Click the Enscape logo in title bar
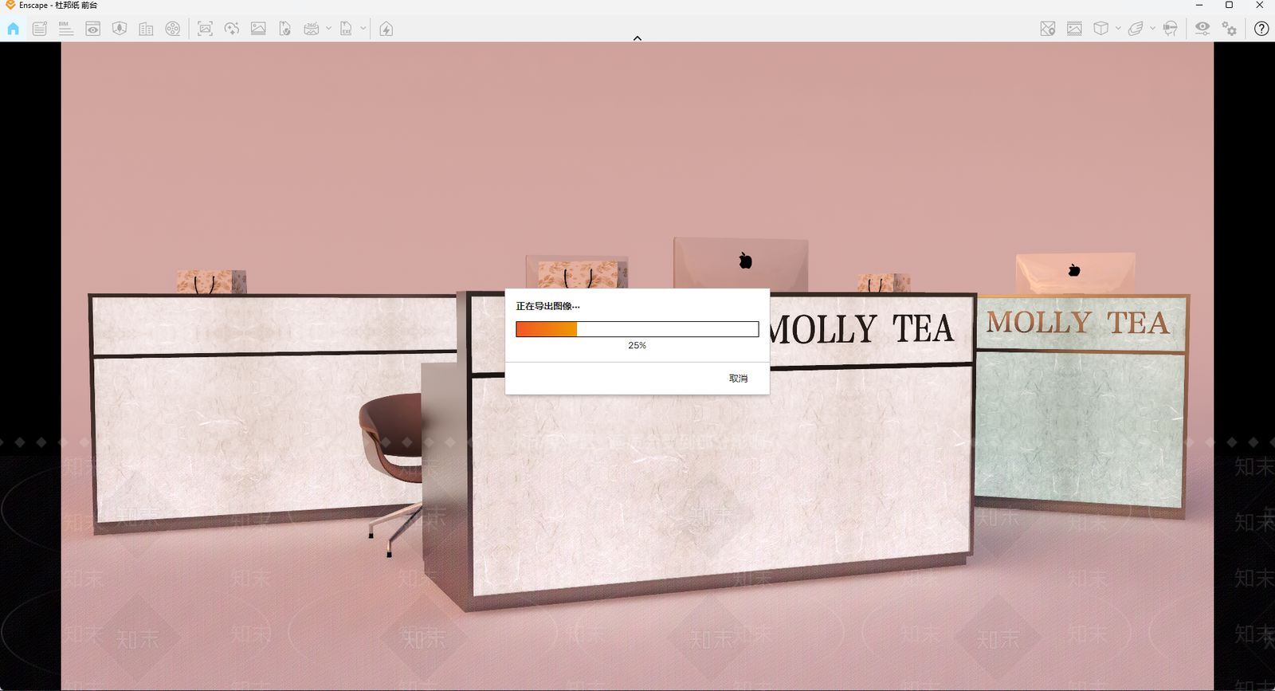 pos(10,6)
